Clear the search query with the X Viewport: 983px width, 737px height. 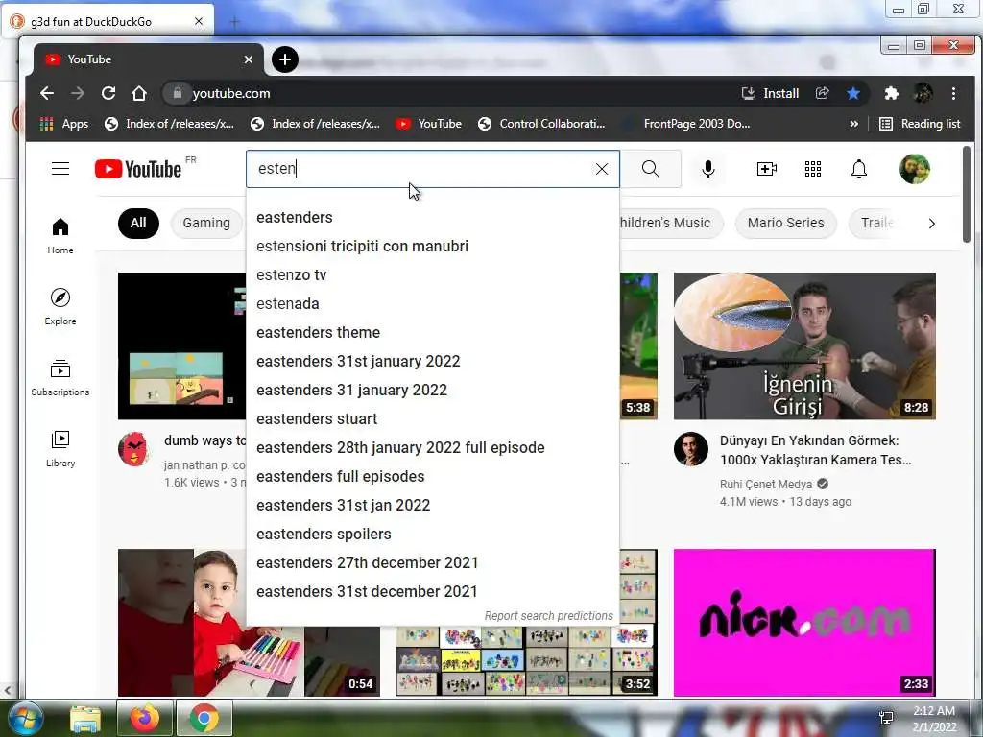click(x=602, y=169)
